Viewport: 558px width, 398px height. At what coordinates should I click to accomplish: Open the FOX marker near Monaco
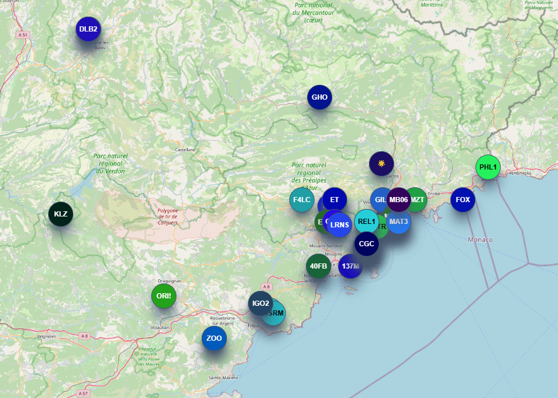463,200
